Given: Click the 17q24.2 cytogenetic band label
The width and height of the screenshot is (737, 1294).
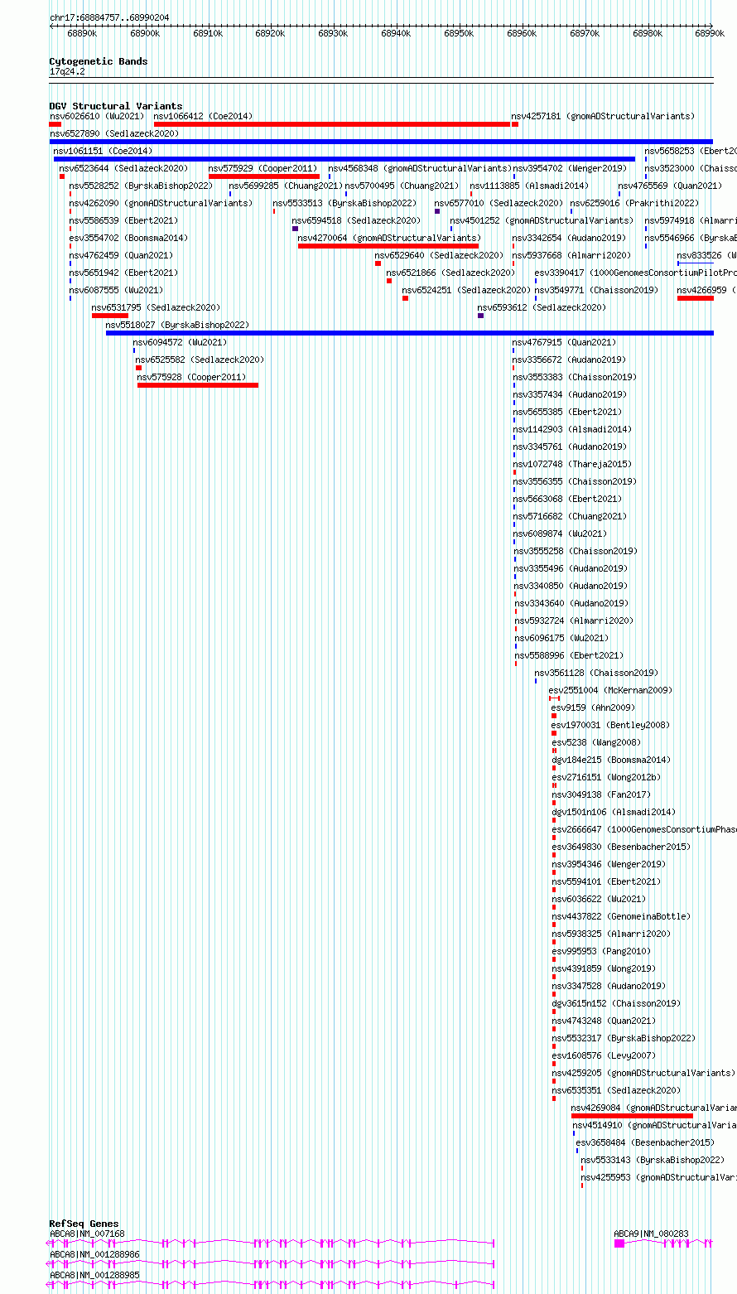Looking at the screenshot, I should pyautogui.click(x=67, y=71).
